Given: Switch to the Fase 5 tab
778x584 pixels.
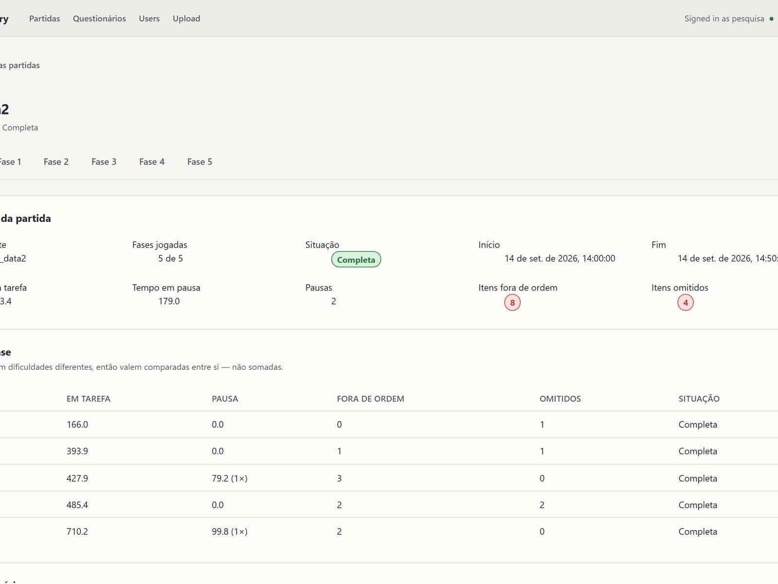Looking at the screenshot, I should pos(200,162).
